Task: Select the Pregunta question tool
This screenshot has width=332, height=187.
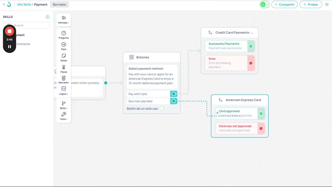Action: coord(64,35)
